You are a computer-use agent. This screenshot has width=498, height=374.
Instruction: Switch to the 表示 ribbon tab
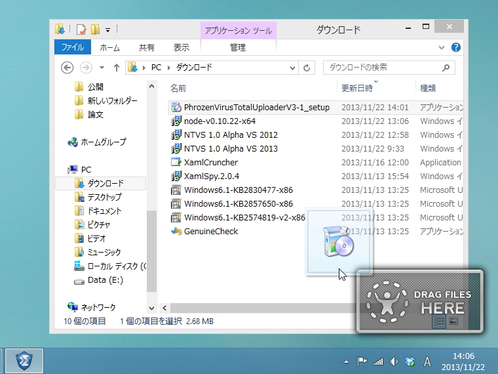coord(181,48)
